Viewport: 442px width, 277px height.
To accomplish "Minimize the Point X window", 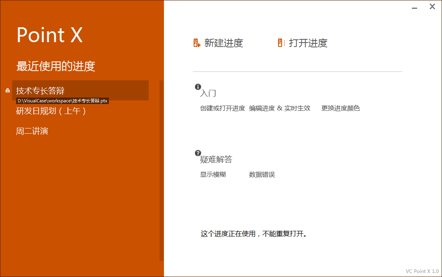I will pos(415,7).
